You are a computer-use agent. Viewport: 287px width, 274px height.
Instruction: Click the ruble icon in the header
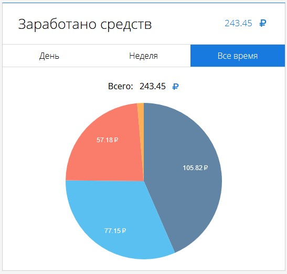coord(263,23)
